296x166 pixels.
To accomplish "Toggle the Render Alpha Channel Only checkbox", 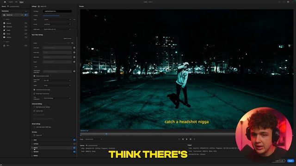I will coord(34,94).
